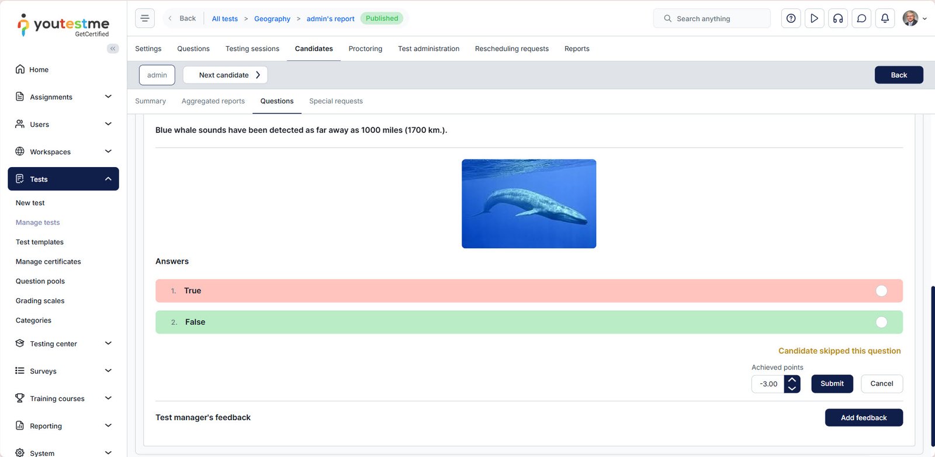Open the Aggregated reports tab

[x=213, y=101]
